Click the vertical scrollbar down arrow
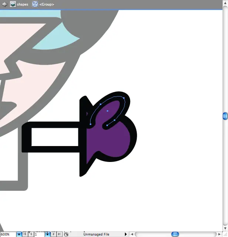Viewport: 228px width, 237px height. (225, 228)
